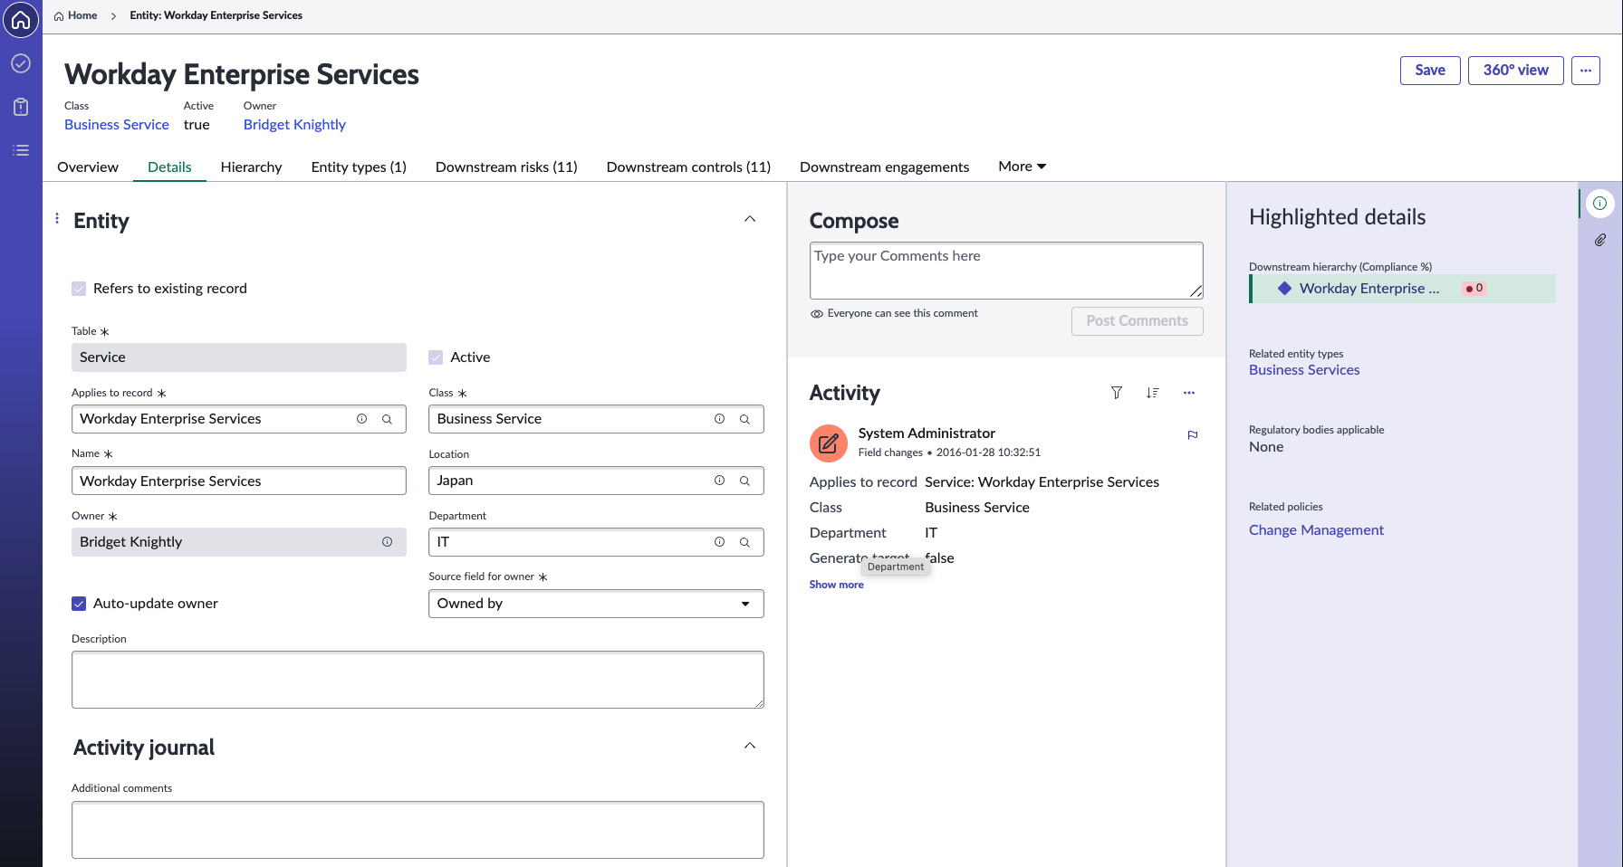Image resolution: width=1623 pixels, height=867 pixels.
Task: Click the Show more link in Activity
Action: 837,585
